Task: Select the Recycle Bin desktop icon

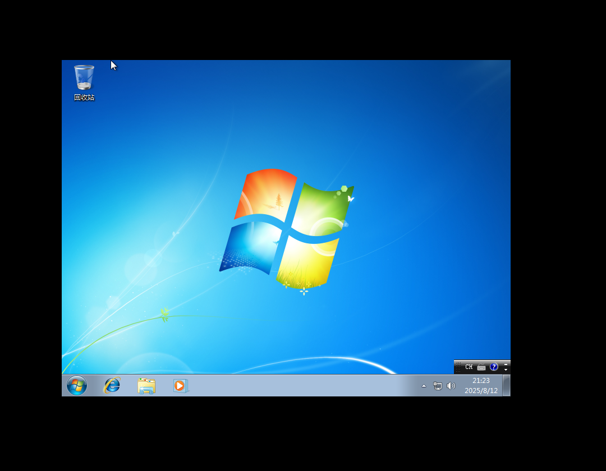Action: click(x=84, y=82)
